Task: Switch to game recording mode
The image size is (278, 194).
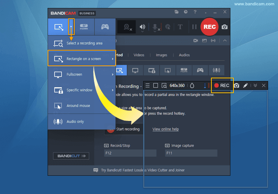Action: click(105, 27)
